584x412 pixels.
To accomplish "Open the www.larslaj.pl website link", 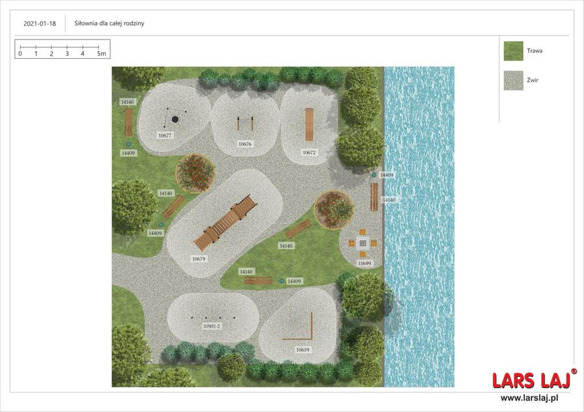I will (534, 397).
